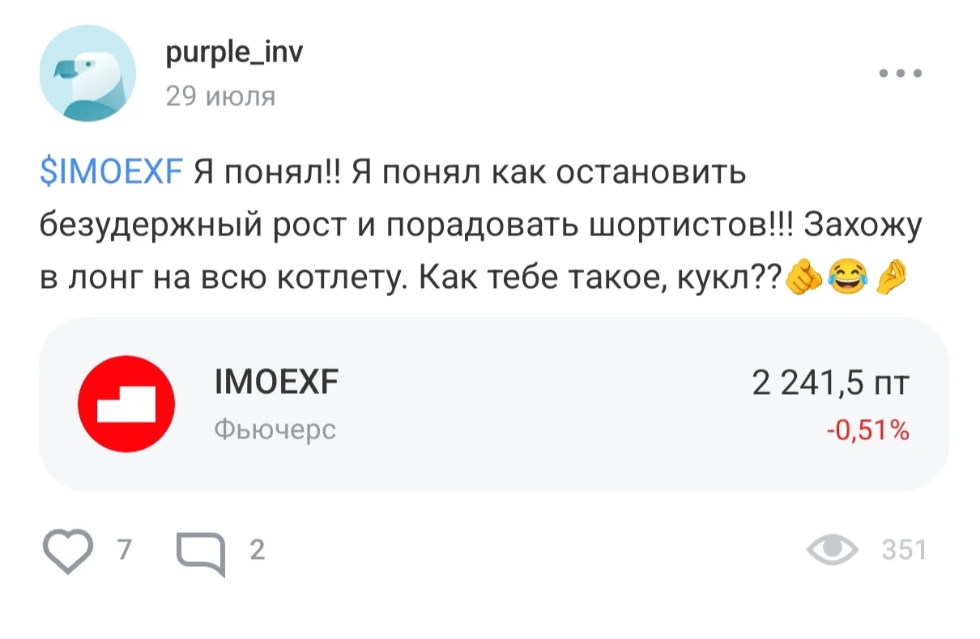Open the three-dot post options menu
This screenshot has height=639, width=980.
[x=901, y=74]
